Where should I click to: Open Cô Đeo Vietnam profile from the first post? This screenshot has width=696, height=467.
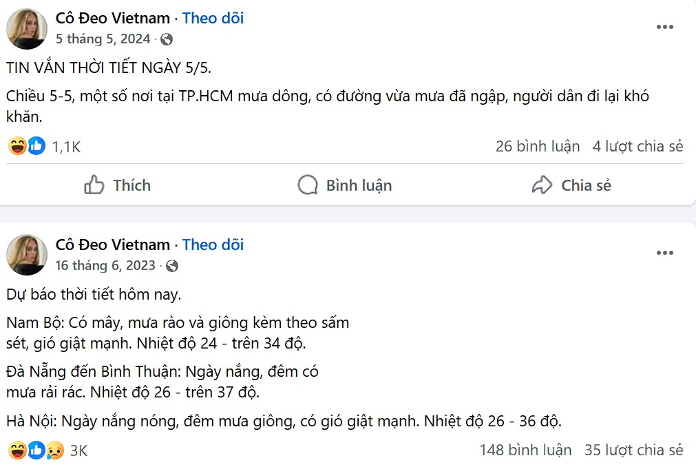tap(112, 18)
